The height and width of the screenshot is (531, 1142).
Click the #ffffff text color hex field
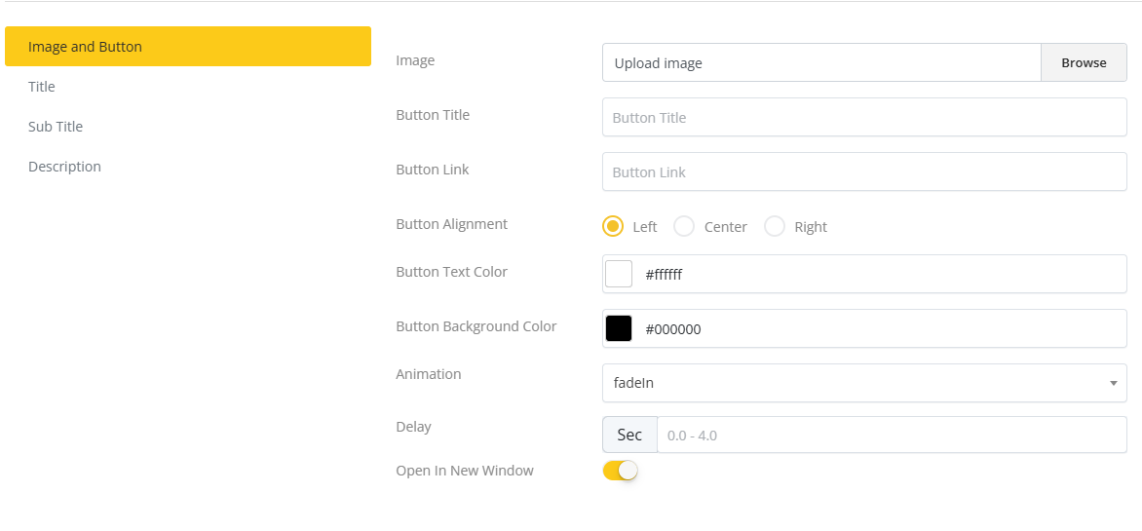pos(877,275)
